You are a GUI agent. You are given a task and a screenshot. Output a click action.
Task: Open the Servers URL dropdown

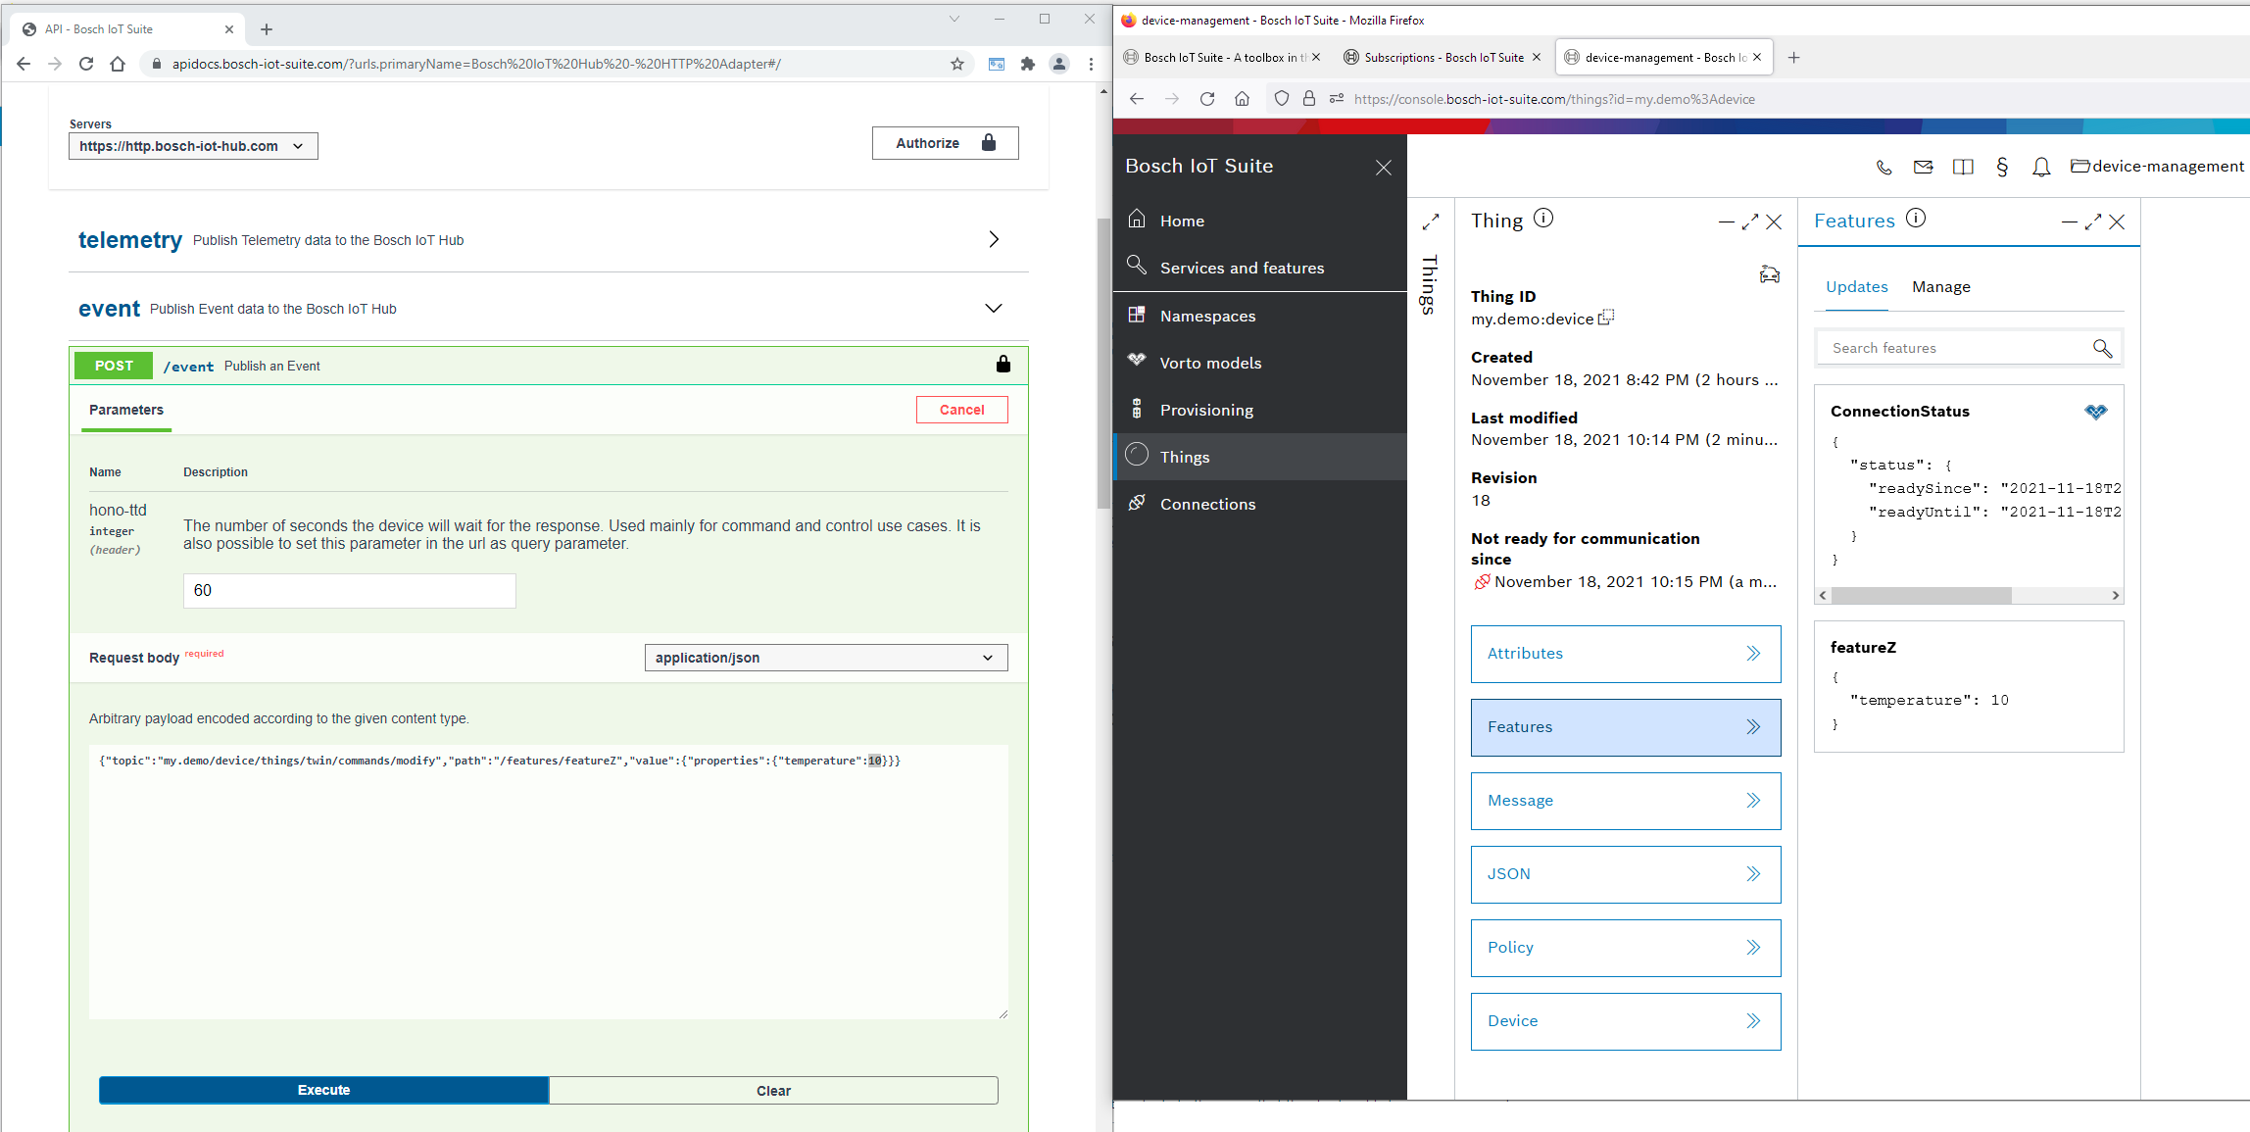(193, 146)
